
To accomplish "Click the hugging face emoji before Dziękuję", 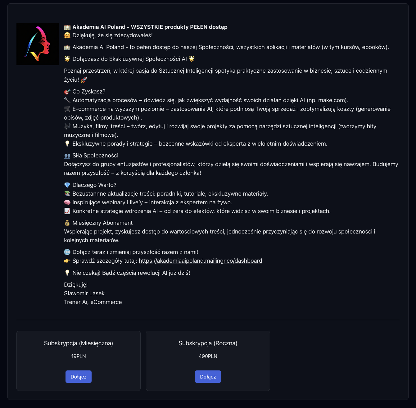I will [67, 35].
